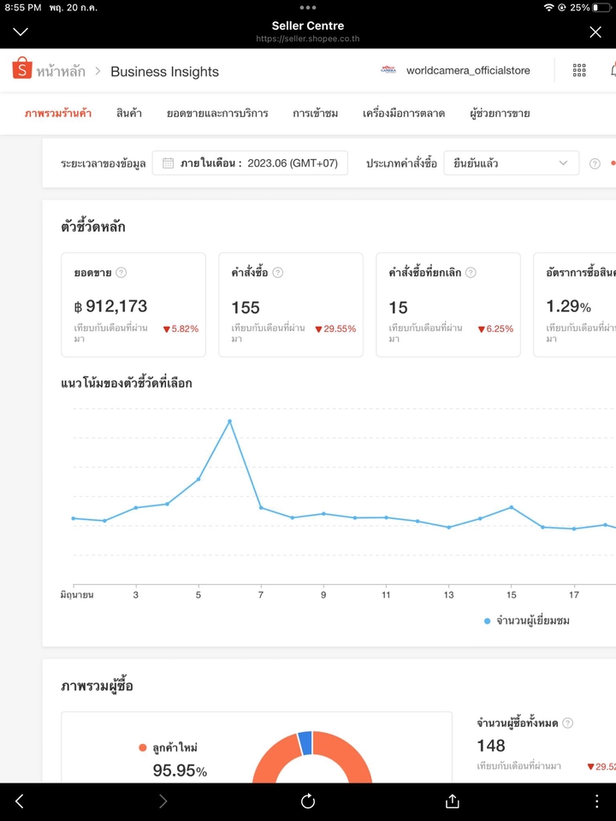Click the ลูกค้าใหม่ orange legend dot
The width and height of the screenshot is (616, 821).
point(143,747)
